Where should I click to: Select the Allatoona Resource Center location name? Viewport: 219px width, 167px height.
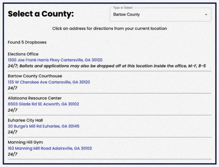point(35,98)
